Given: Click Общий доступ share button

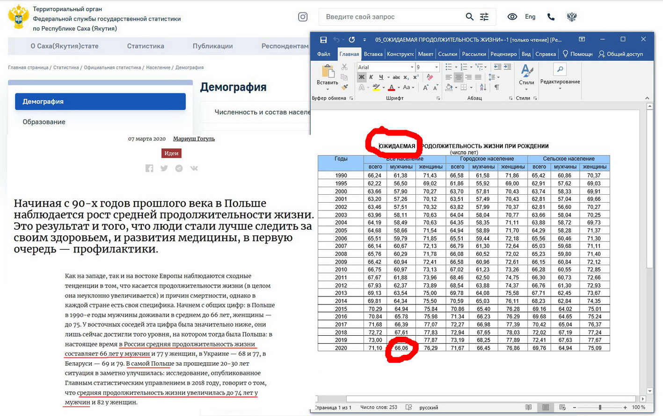Looking at the screenshot, I should coord(620,54).
